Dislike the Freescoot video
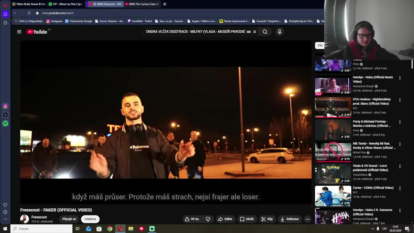 (208, 219)
